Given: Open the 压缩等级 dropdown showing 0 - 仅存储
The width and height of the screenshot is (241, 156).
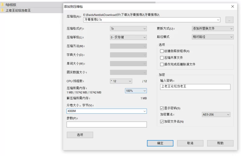Looking at the screenshot, I should click(x=128, y=37).
